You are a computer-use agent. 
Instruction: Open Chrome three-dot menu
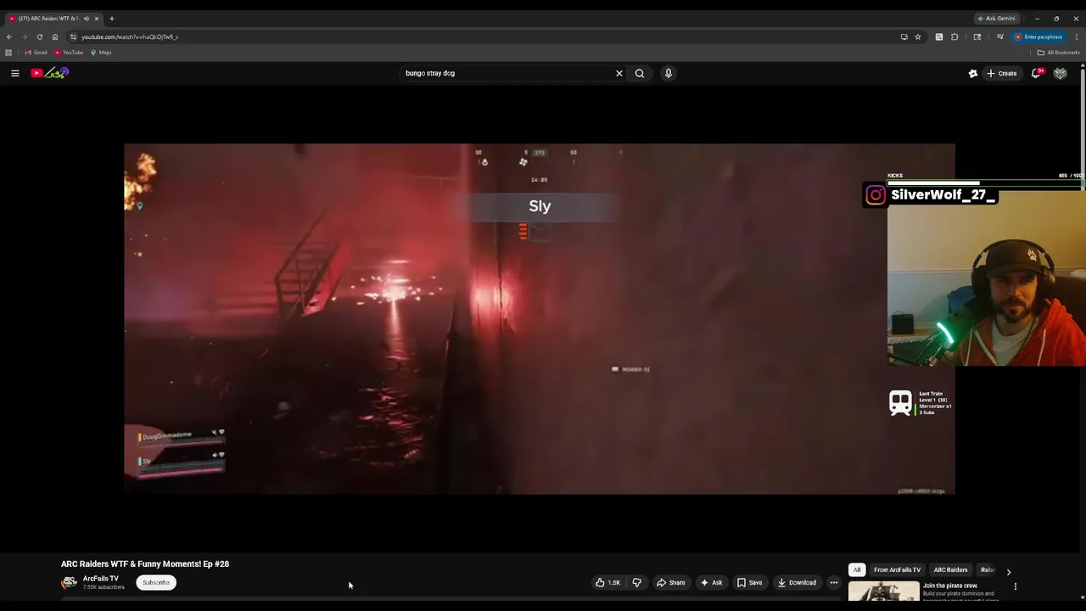[x=1077, y=36]
